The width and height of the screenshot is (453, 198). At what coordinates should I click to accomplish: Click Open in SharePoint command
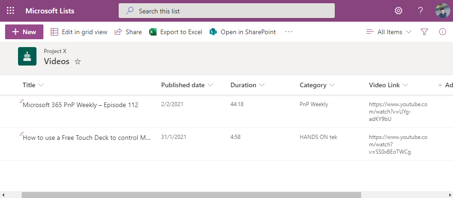click(x=242, y=32)
